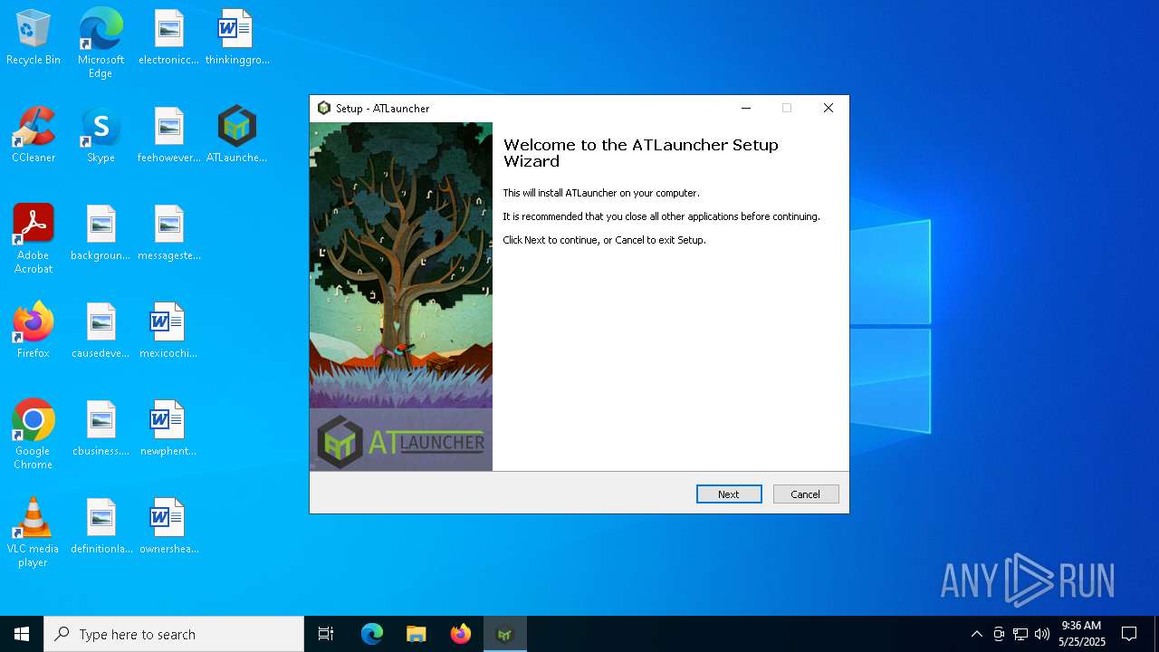Launch Google Chrome from the desktop
The height and width of the screenshot is (652, 1159).
(34, 435)
